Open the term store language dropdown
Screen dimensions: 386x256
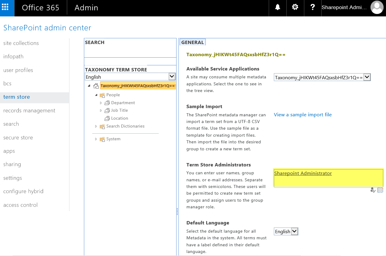pos(130,77)
